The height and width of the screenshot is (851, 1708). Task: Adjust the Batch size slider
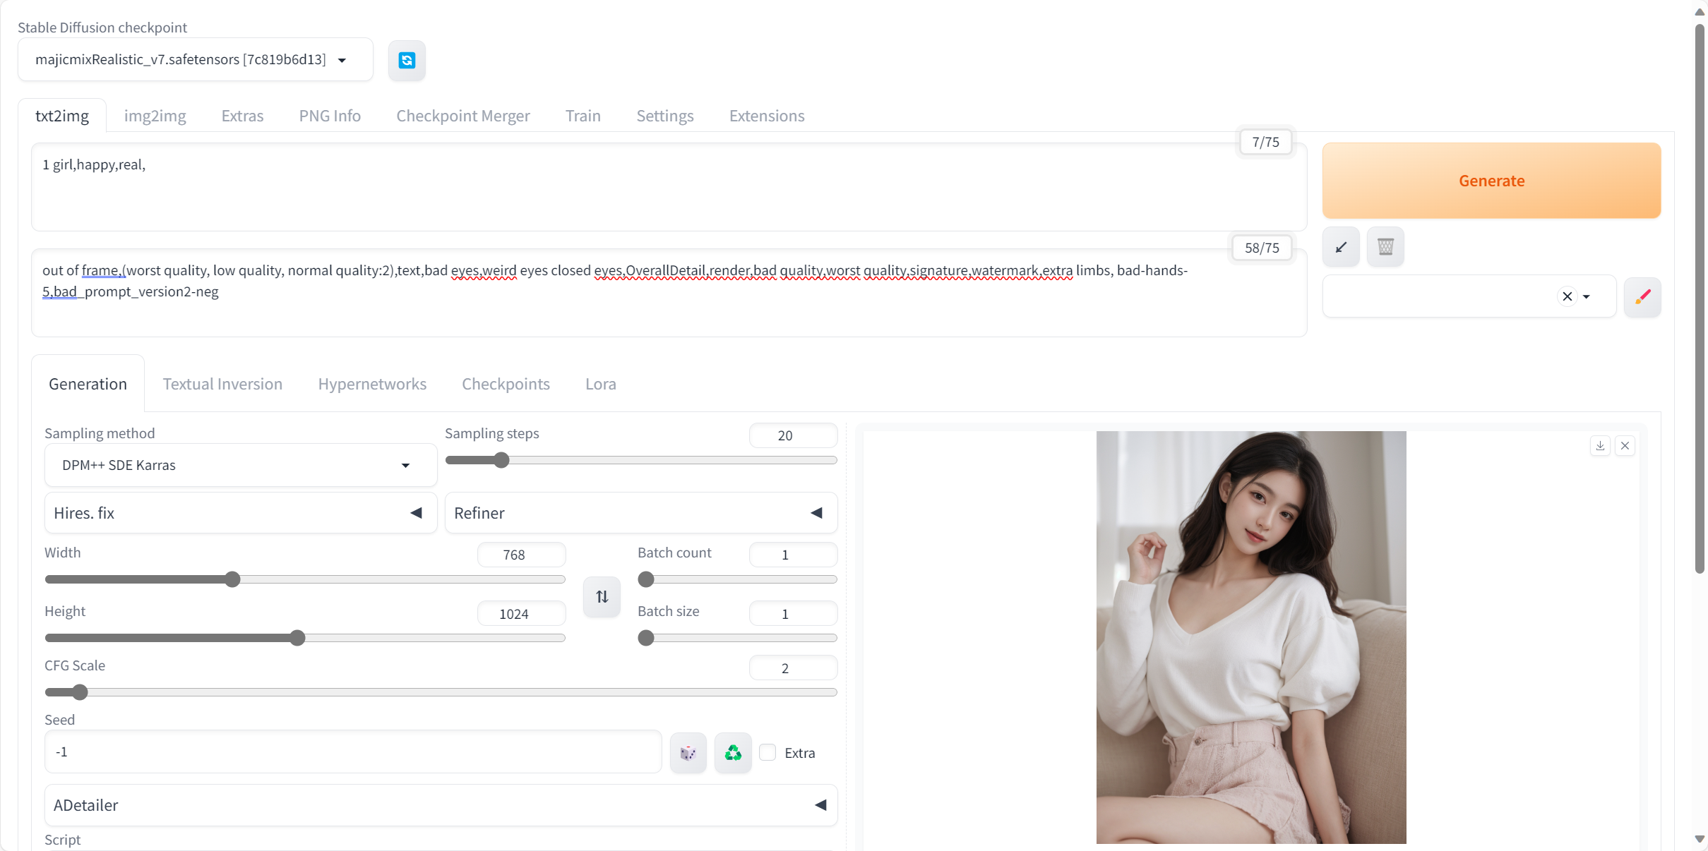click(737, 639)
